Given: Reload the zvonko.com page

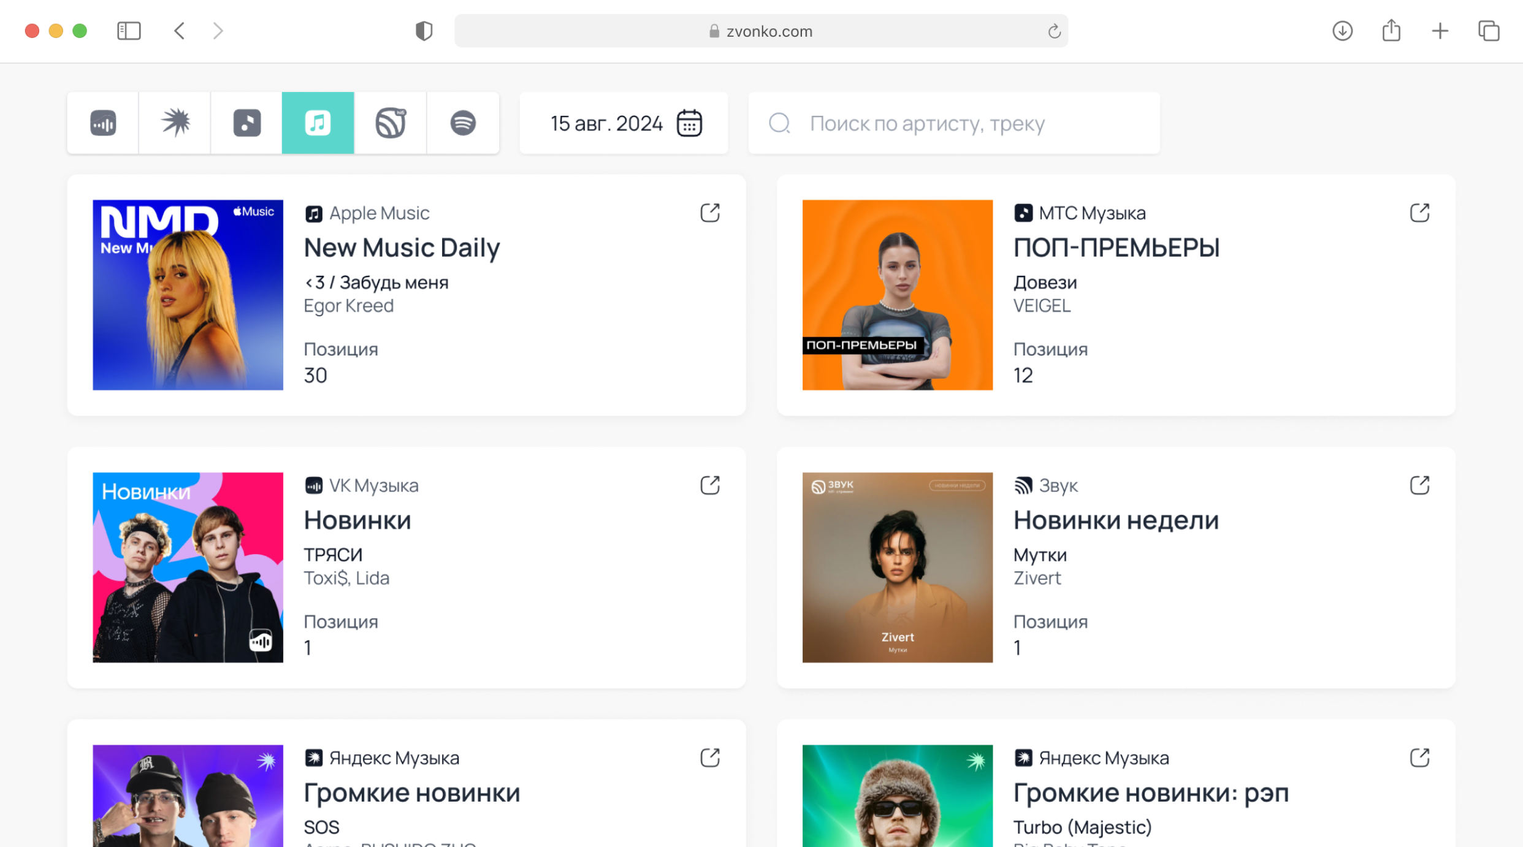Looking at the screenshot, I should [x=1054, y=31].
